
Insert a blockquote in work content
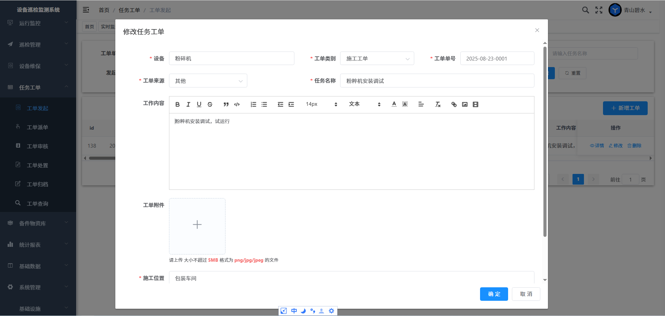tap(226, 104)
